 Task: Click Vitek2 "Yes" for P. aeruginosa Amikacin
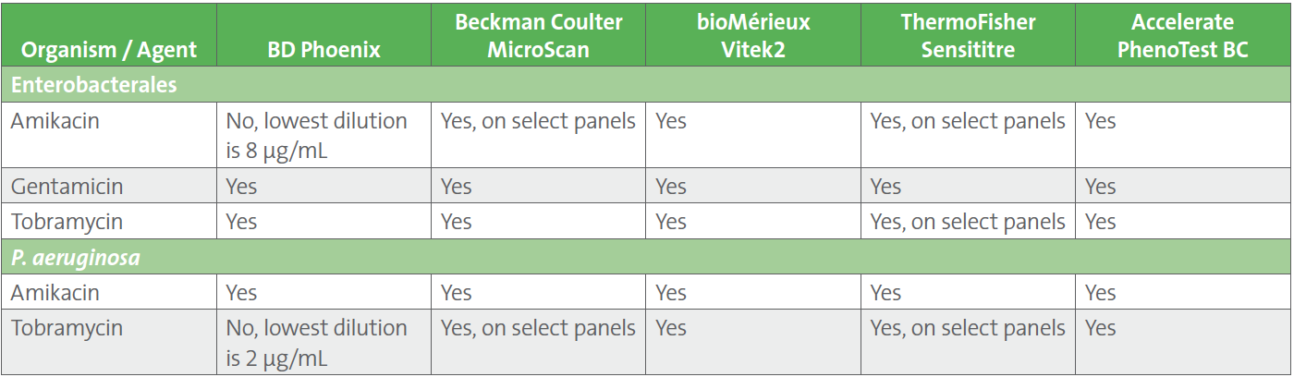[x=671, y=293]
